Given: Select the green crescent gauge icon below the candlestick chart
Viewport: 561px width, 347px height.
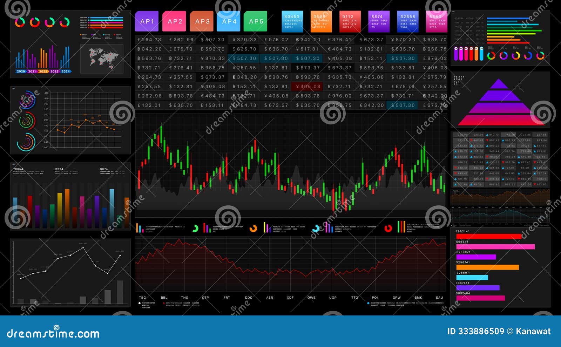Looking at the screenshot, I should [196, 228].
